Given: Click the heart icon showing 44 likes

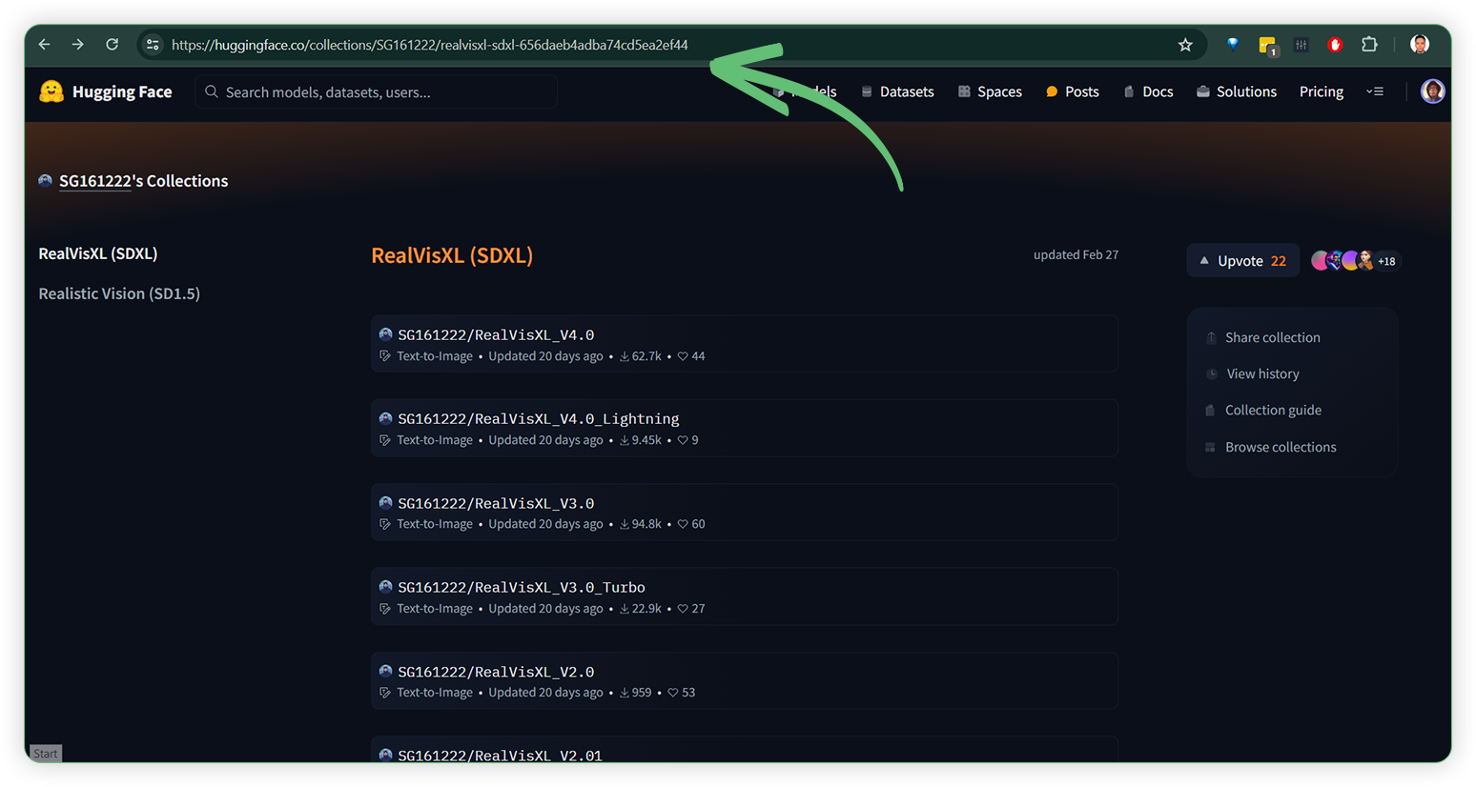Looking at the screenshot, I should (x=683, y=356).
